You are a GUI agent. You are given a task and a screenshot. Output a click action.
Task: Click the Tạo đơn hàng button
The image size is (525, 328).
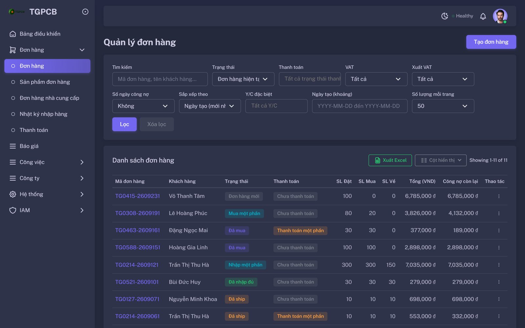pos(491,42)
